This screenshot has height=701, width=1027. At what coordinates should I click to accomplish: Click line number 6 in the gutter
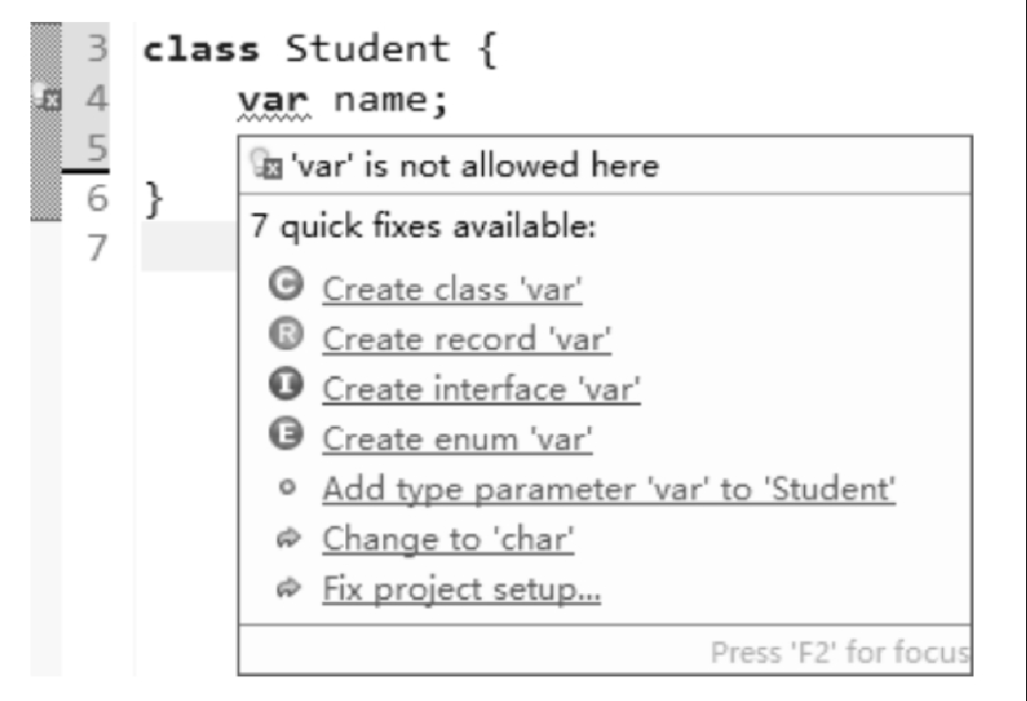click(97, 198)
